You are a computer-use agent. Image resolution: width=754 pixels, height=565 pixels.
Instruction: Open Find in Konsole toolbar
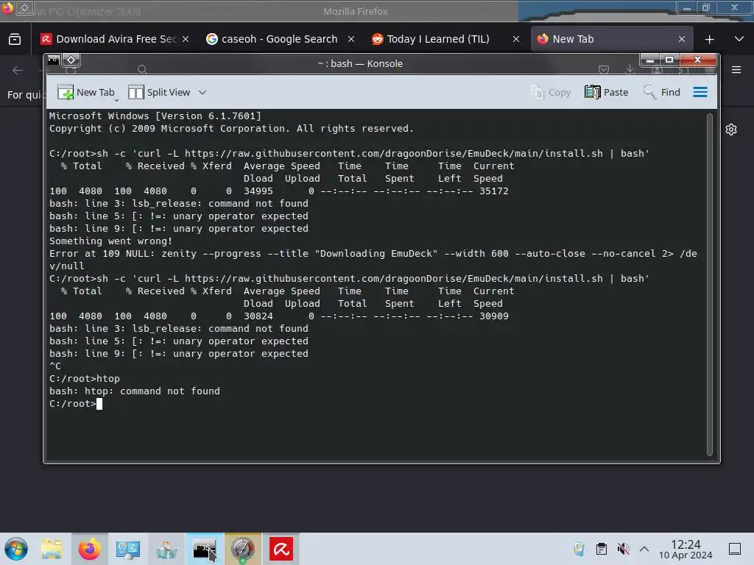(x=662, y=92)
